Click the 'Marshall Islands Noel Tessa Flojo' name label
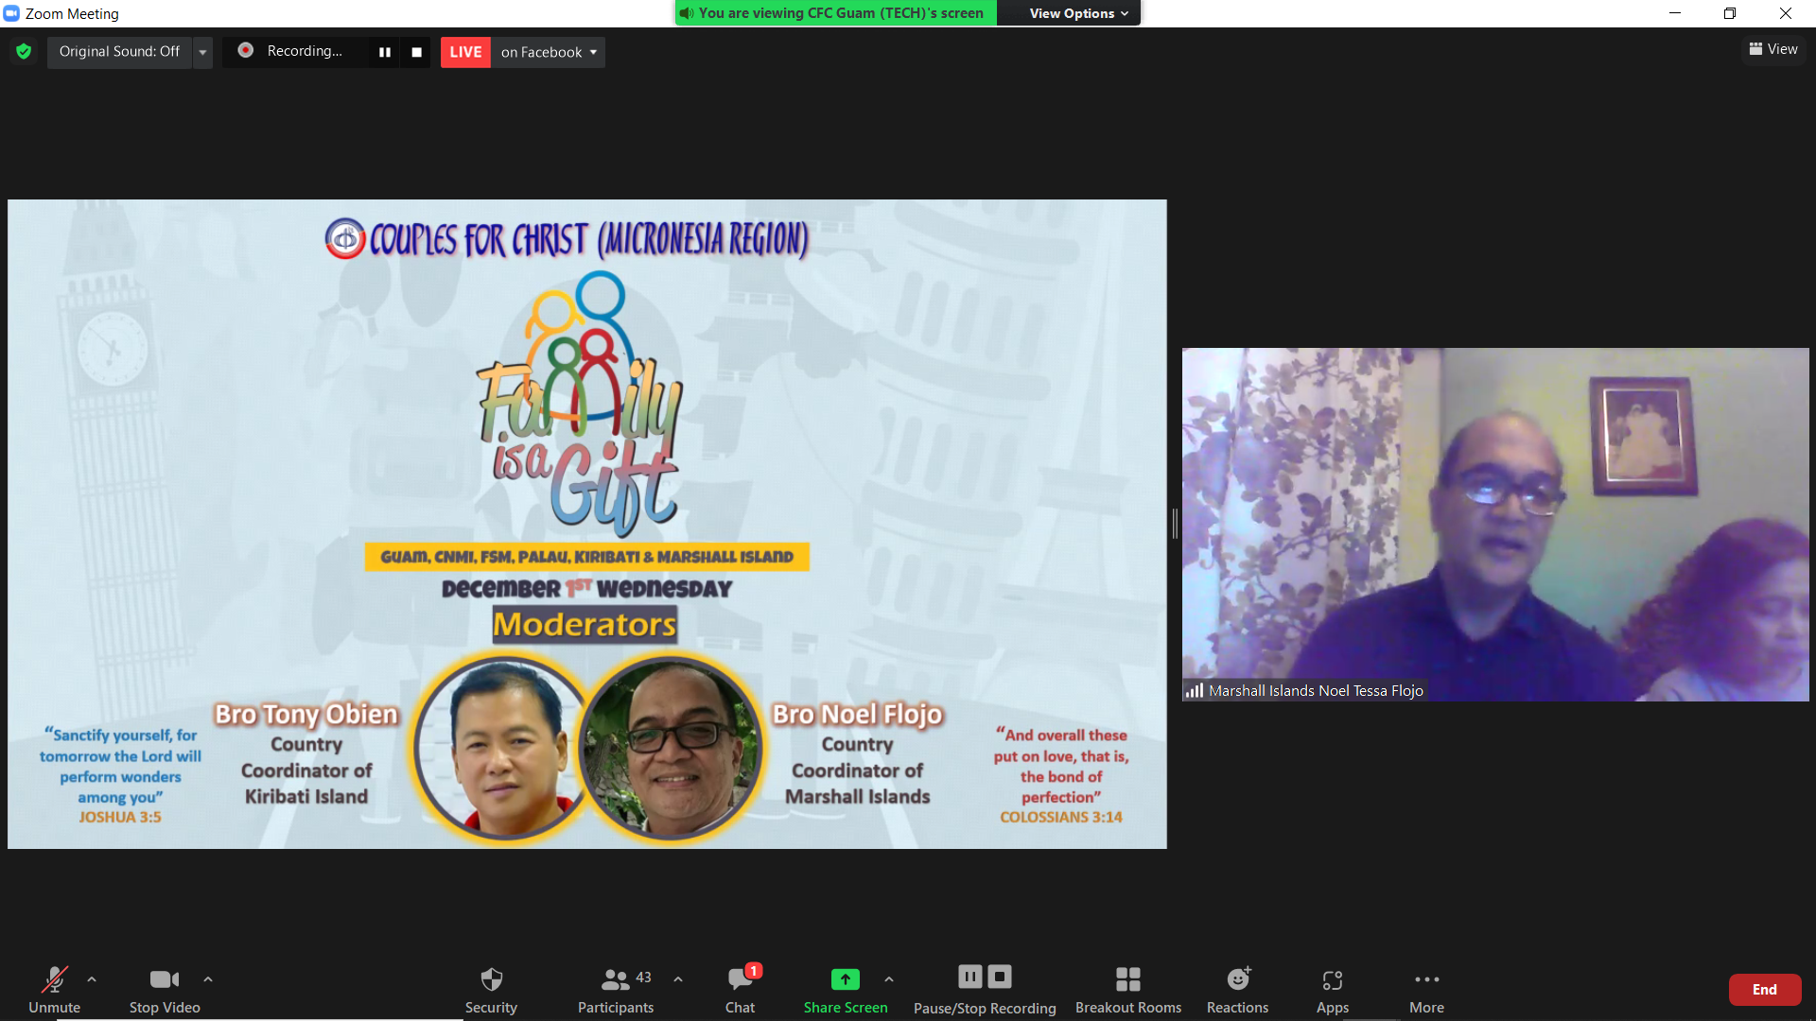The height and width of the screenshot is (1021, 1816). pyautogui.click(x=1316, y=691)
